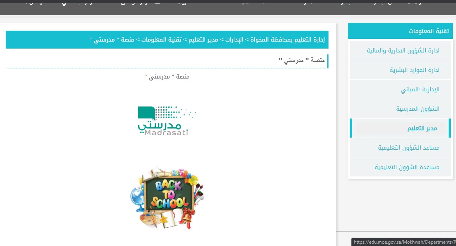Choose مساعد الشؤون التعليمية in sidebar
This screenshot has height=246, width=456.
pos(400,148)
